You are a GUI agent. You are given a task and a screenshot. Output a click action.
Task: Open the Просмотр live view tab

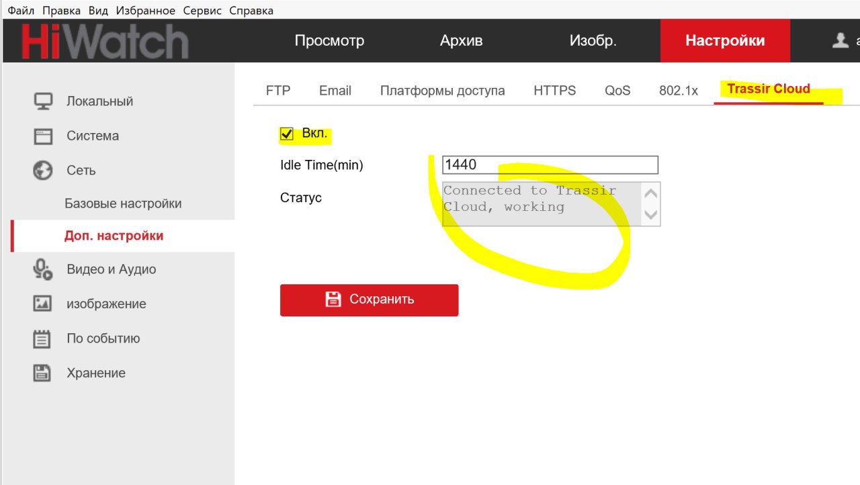coord(329,41)
